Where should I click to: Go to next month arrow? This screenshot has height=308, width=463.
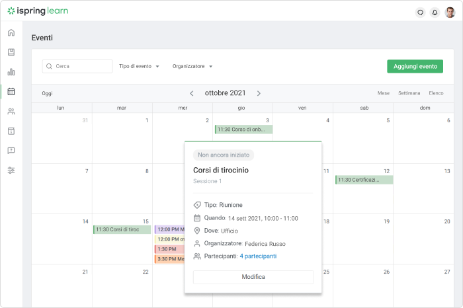pyautogui.click(x=259, y=93)
